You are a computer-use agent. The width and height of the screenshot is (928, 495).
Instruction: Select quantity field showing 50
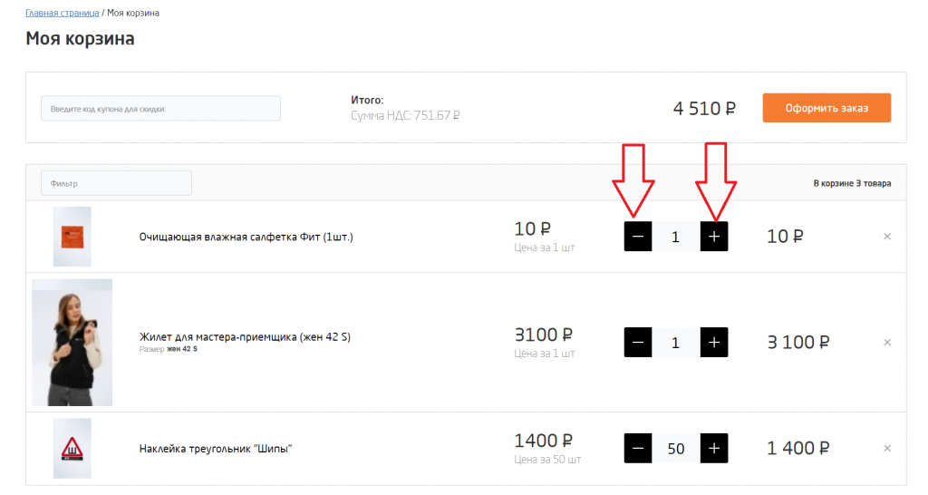pos(675,448)
